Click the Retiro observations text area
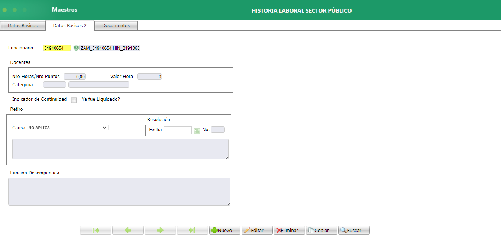 (x=120, y=149)
